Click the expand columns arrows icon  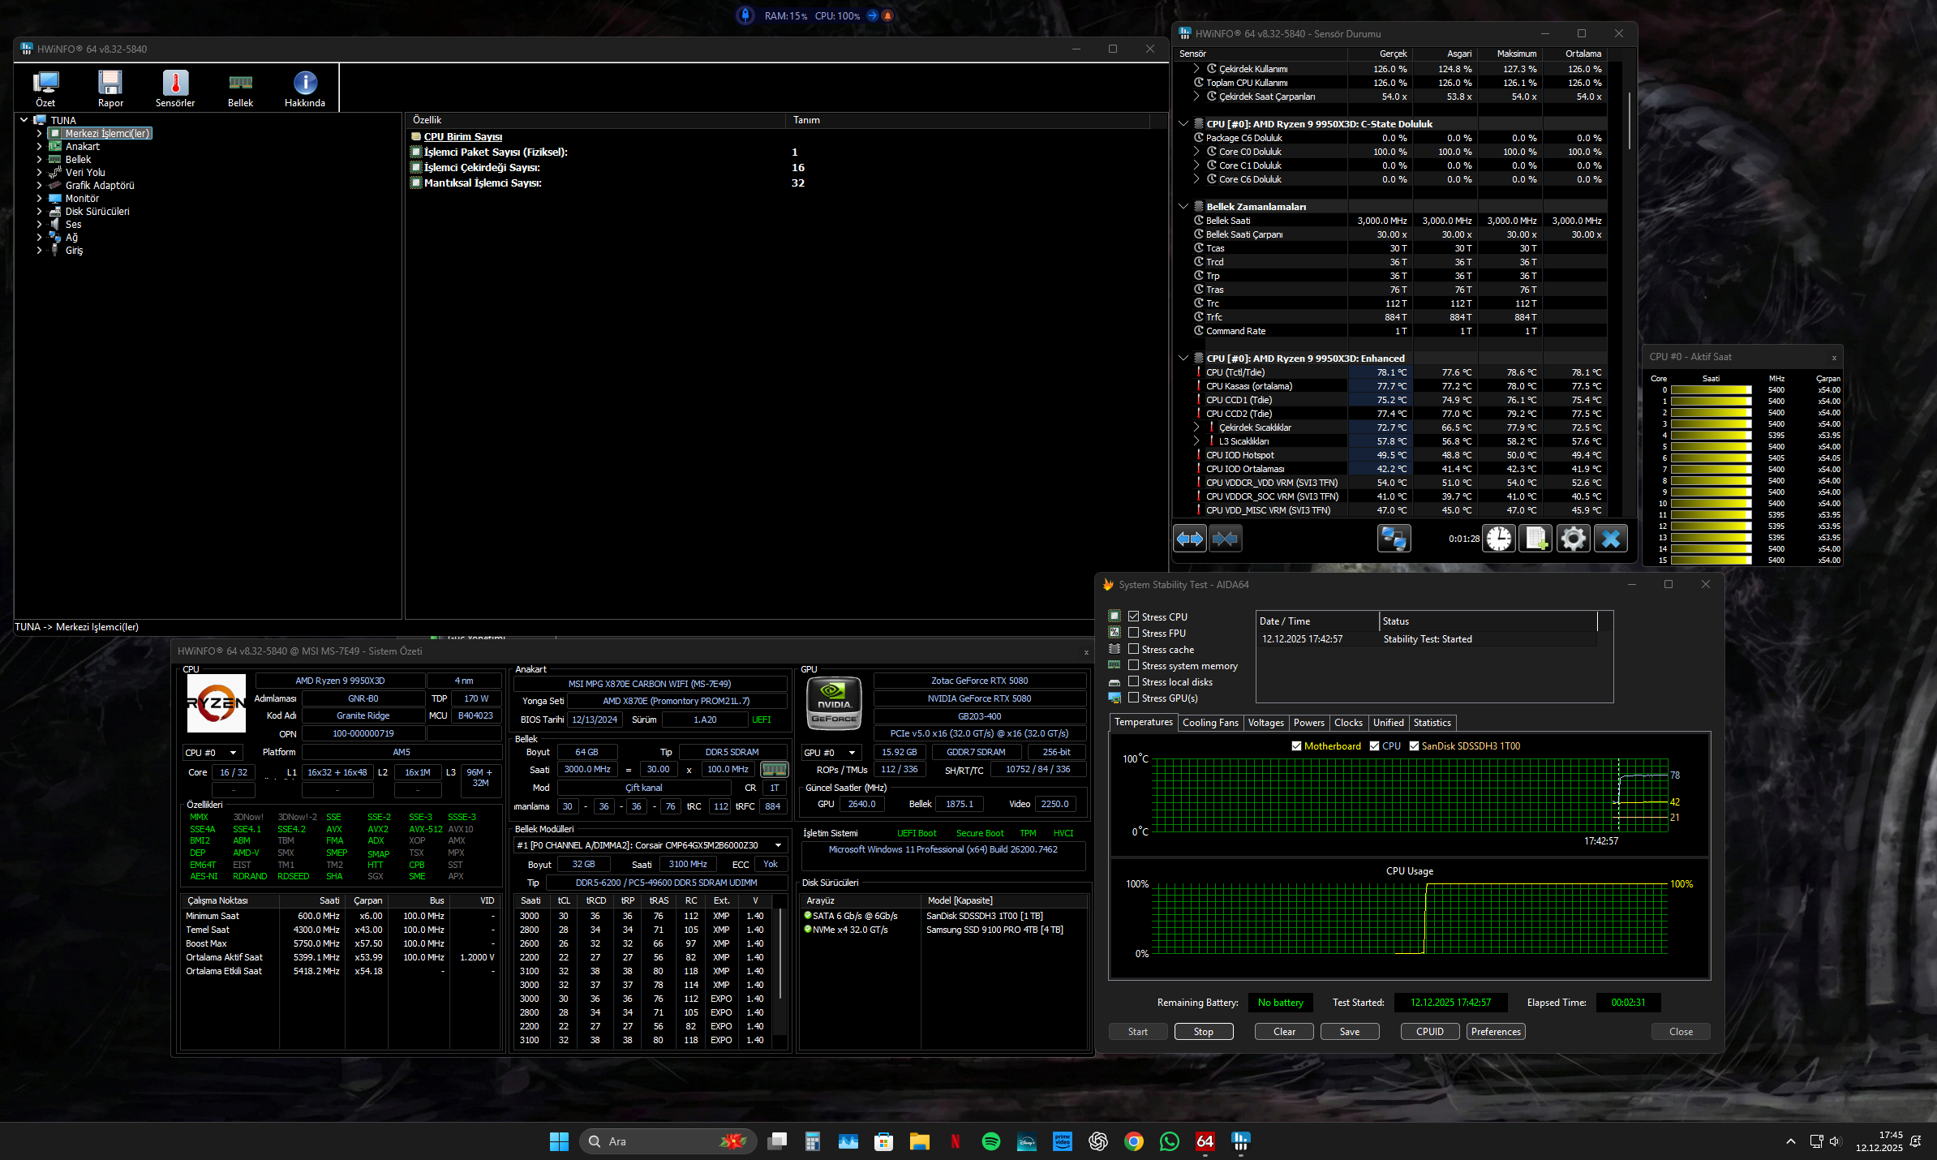(1190, 539)
